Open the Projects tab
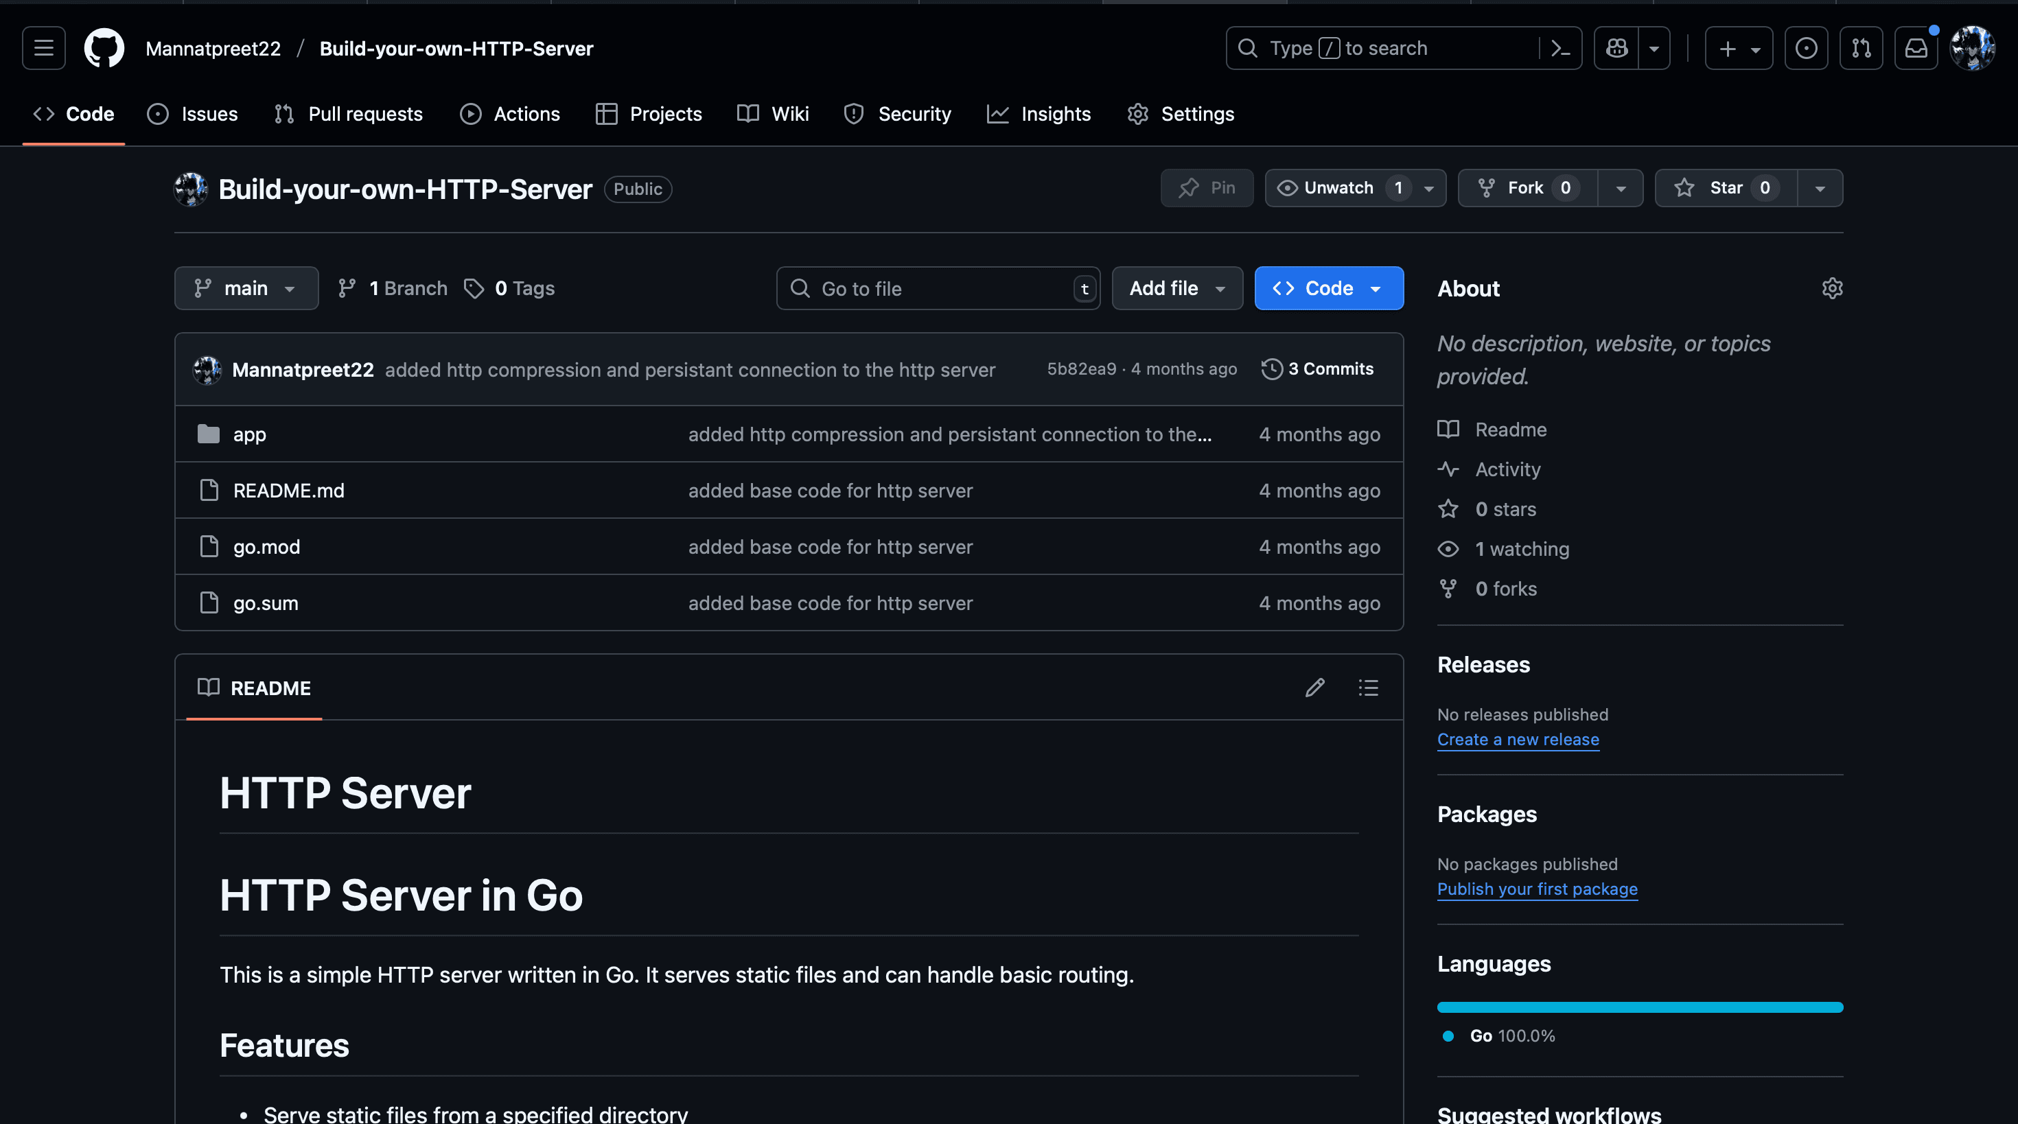This screenshot has width=2018, height=1124. [649, 115]
